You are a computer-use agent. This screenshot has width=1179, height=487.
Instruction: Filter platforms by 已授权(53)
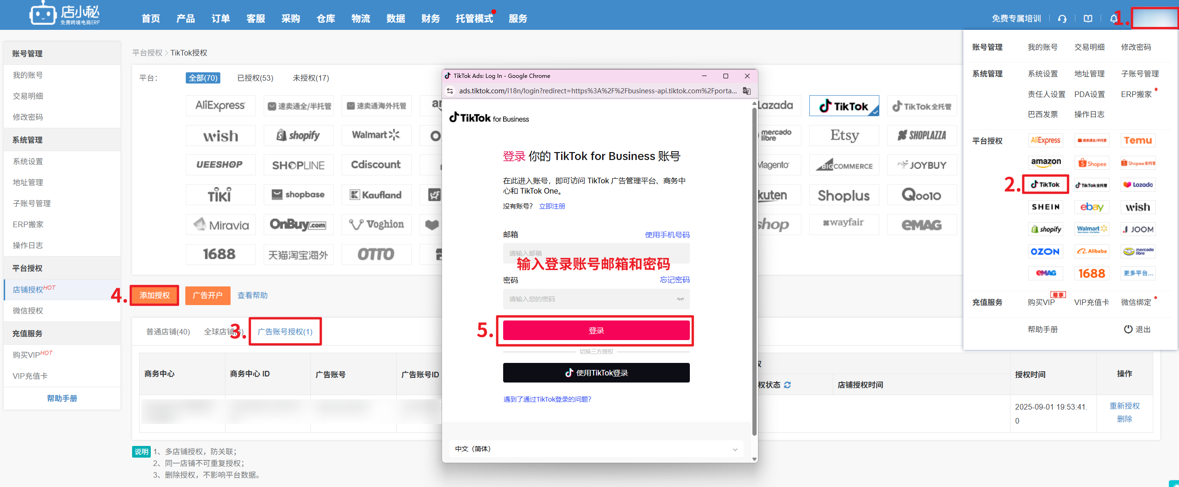pyautogui.click(x=255, y=78)
